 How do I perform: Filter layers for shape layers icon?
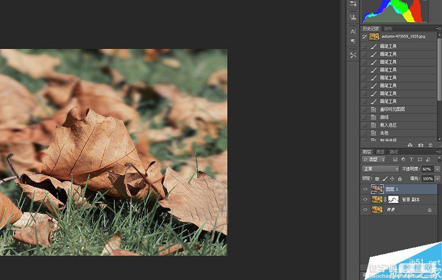point(420,160)
